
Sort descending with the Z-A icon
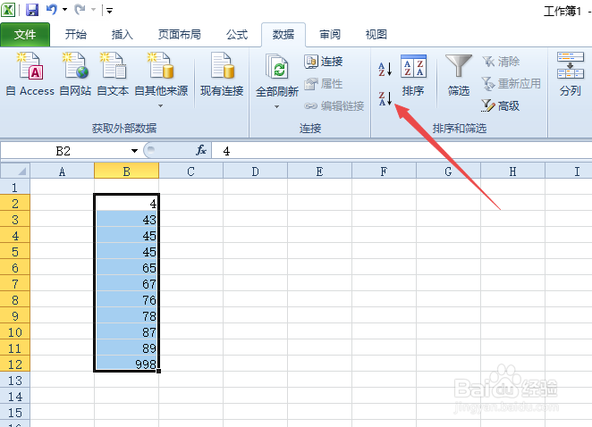tap(385, 99)
